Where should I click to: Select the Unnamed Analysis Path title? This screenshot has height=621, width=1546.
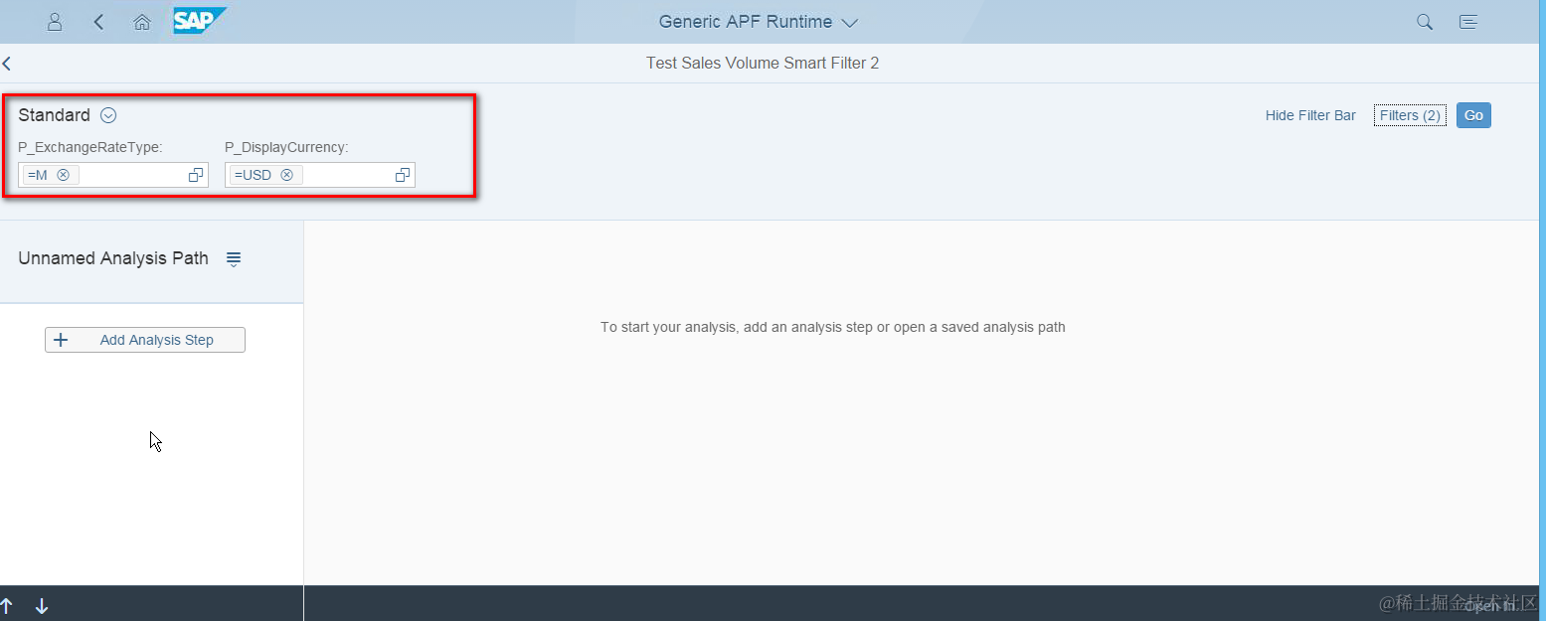pyautogui.click(x=113, y=258)
